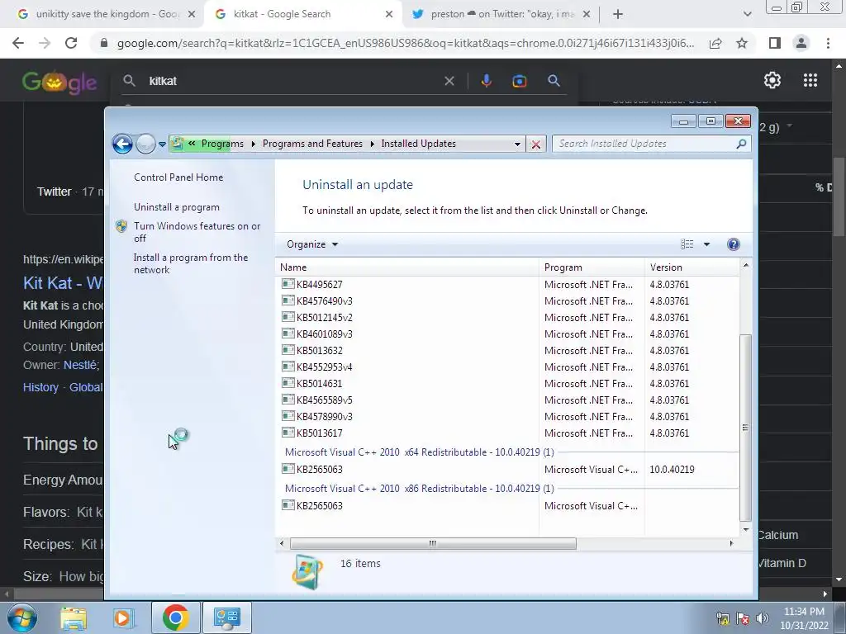Search by voice microphone icon

pyautogui.click(x=486, y=81)
